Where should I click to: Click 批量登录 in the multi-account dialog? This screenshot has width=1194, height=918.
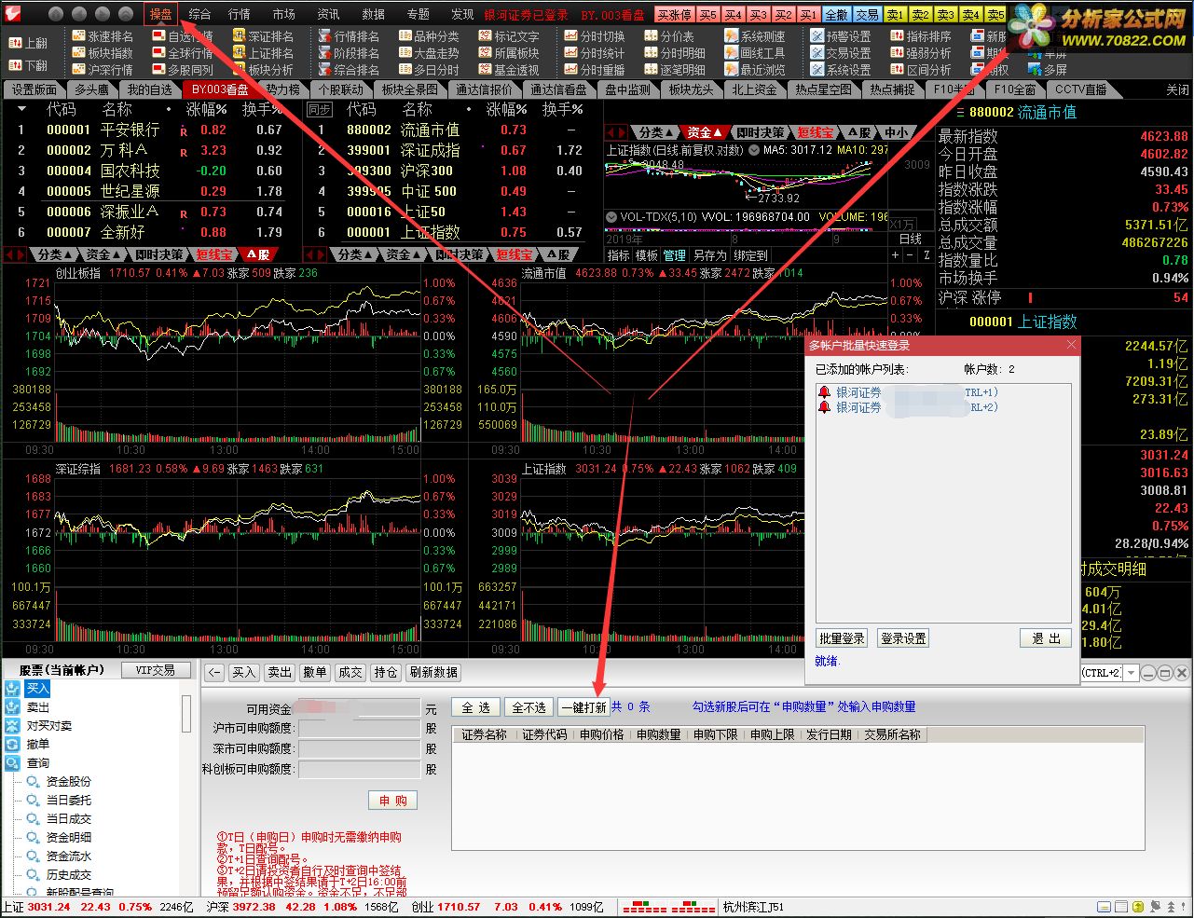[x=842, y=638]
